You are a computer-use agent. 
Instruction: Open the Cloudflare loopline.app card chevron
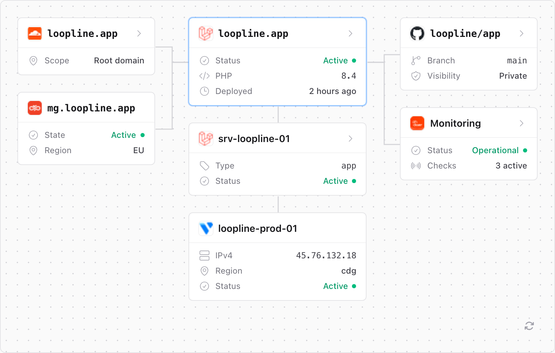click(139, 33)
